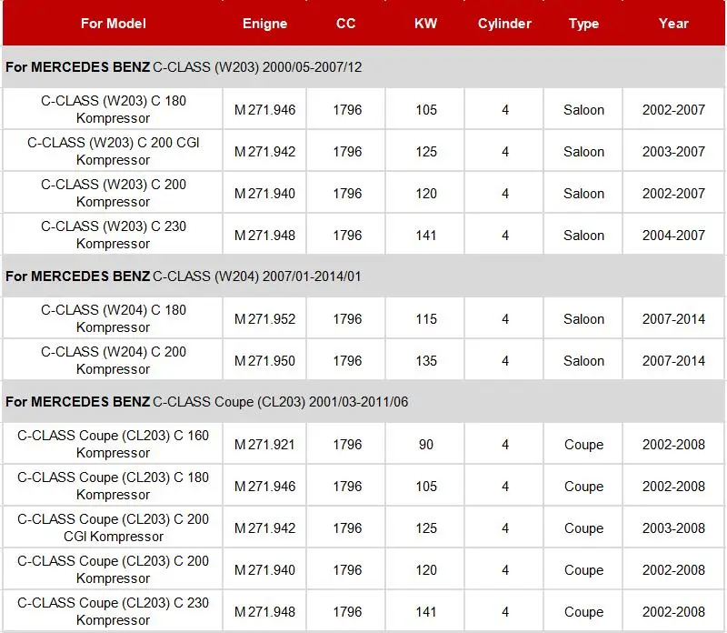This screenshot has width=727, height=633.
Task: Select engine code M 271.952
Action: coord(264,319)
